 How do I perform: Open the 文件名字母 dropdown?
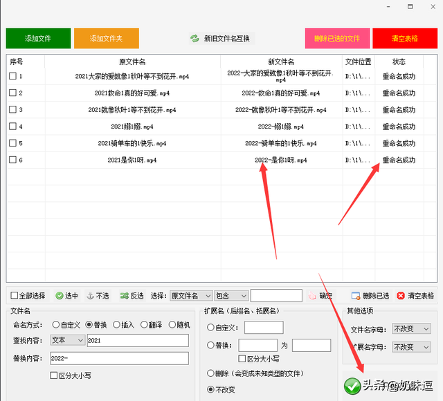(x=411, y=329)
